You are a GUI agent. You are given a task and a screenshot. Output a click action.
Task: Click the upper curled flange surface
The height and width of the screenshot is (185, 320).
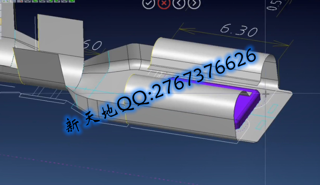click(x=211, y=56)
